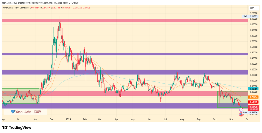Click the USD currency label on price axis
Image resolution: width=262 pixels, height=133 pixels.
tap(252, 8)
